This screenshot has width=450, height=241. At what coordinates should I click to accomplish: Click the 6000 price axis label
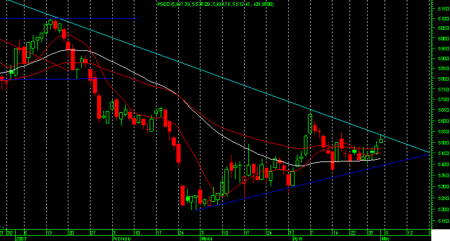[x=444, y=39]
